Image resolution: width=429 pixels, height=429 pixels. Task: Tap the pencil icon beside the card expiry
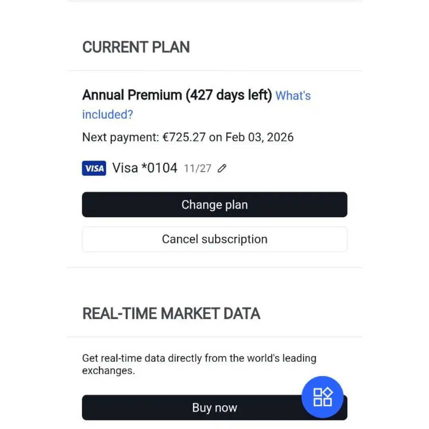(x=222, y=168)
